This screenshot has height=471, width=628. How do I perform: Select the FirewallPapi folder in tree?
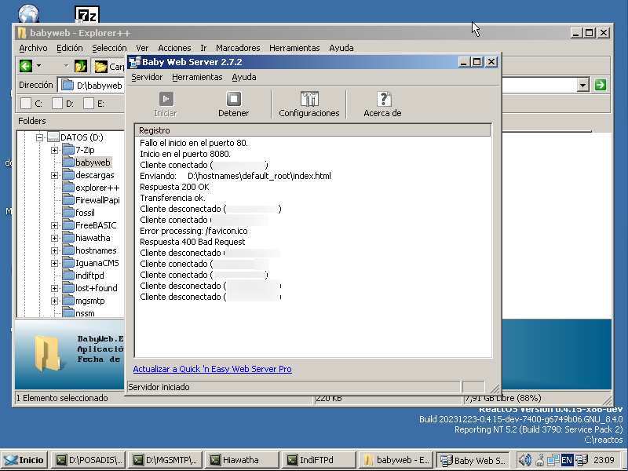click(97, 200)
